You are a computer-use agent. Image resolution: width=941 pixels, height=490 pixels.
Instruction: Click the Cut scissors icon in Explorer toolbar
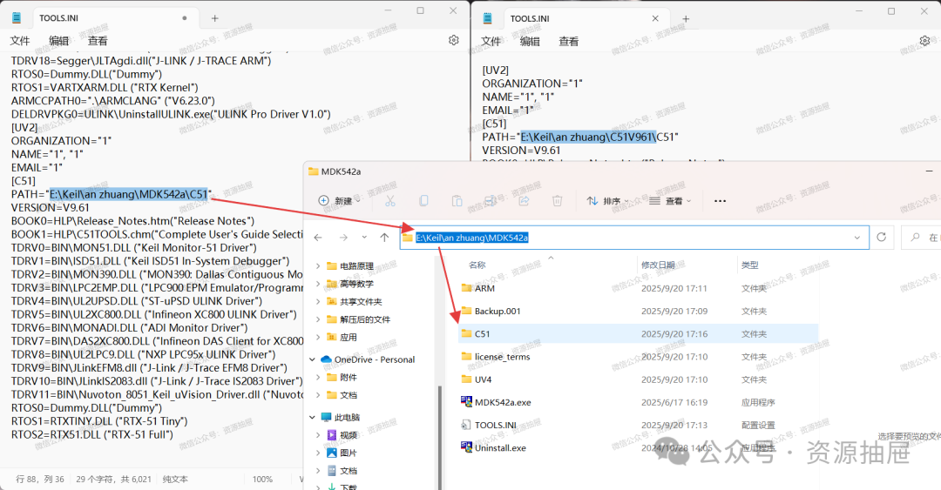tap(390, 201)
